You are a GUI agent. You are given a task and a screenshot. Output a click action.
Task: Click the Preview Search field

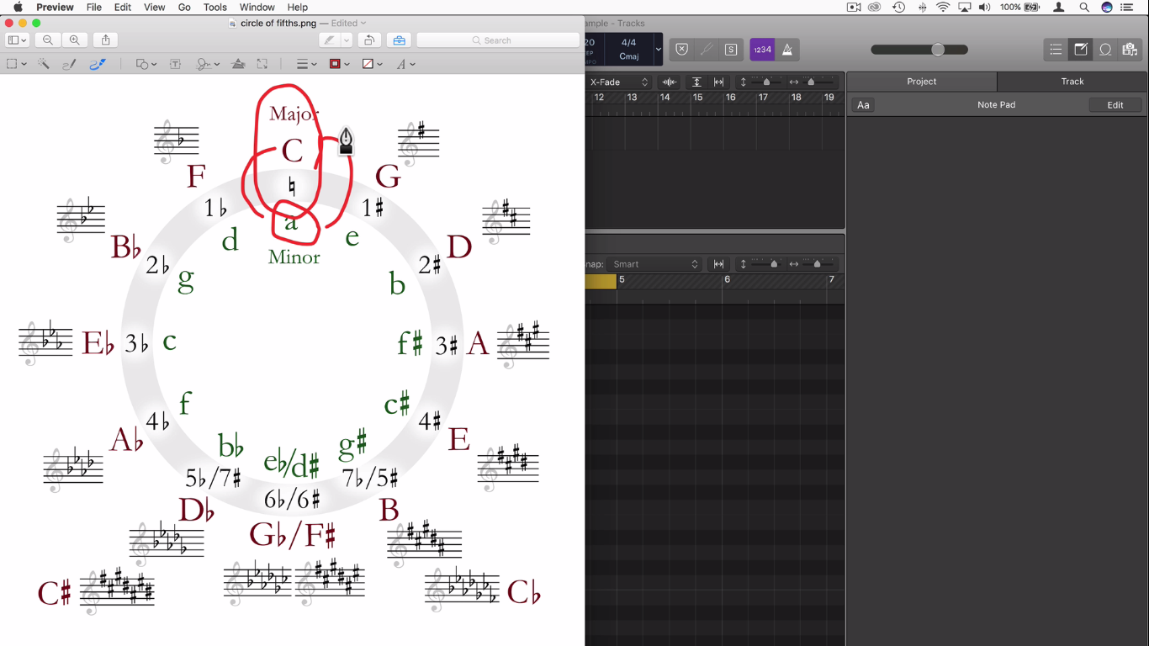click(x=497, y=40)
